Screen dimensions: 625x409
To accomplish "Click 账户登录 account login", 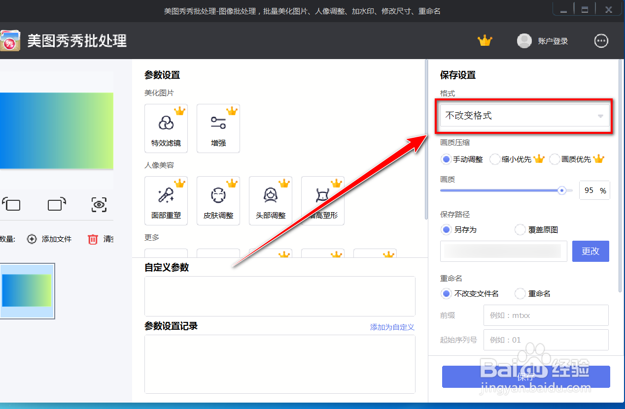I will tap(553, 41).
